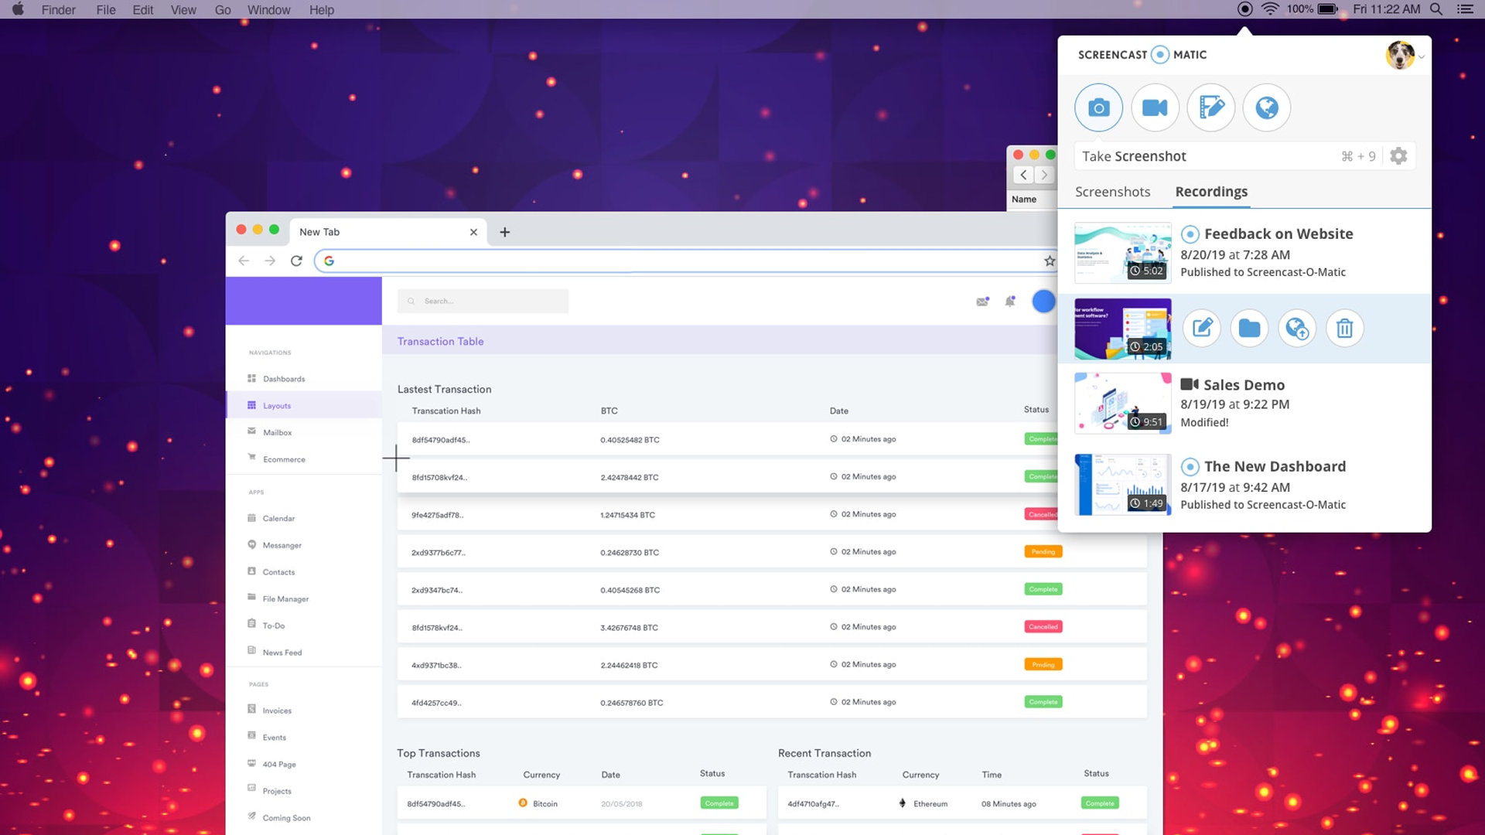Click the browser address bar
The height and width of the screenshot is (835, 1485).
coord(685,261)
